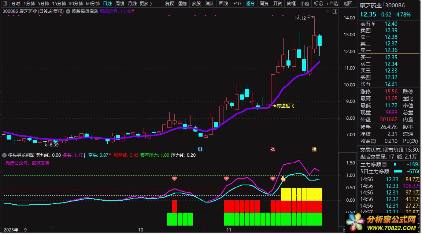Click the 财 financial marker

coord(200,149)
